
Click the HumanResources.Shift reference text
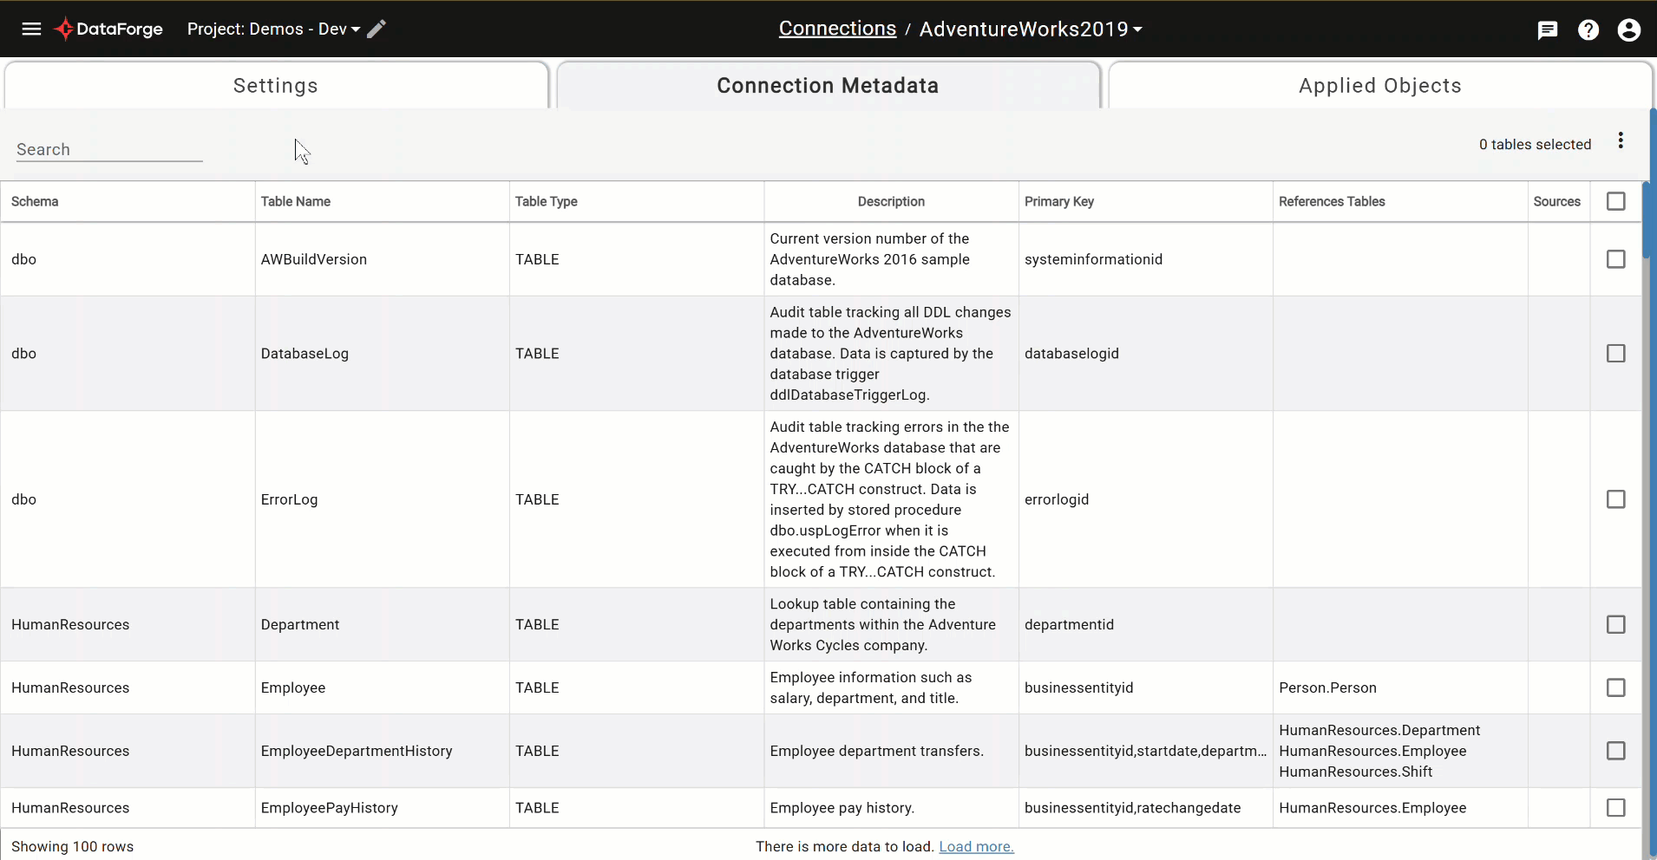[1356, 772]
